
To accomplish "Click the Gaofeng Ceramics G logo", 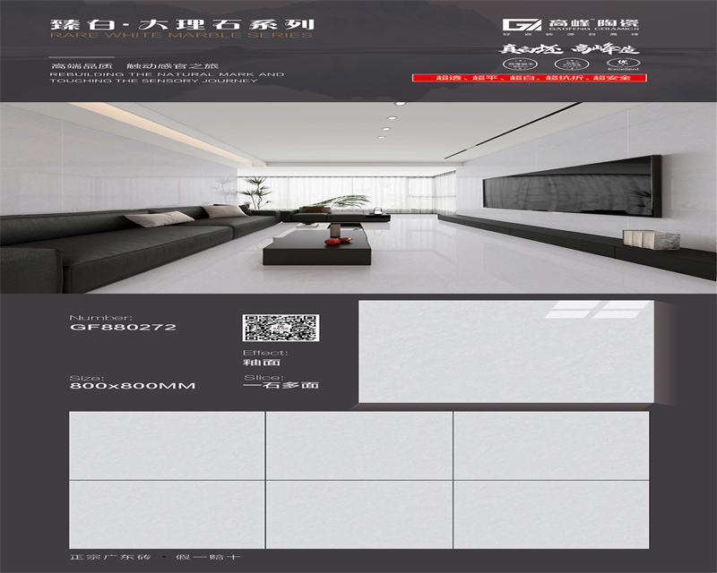I will click(x=522, y=24).
